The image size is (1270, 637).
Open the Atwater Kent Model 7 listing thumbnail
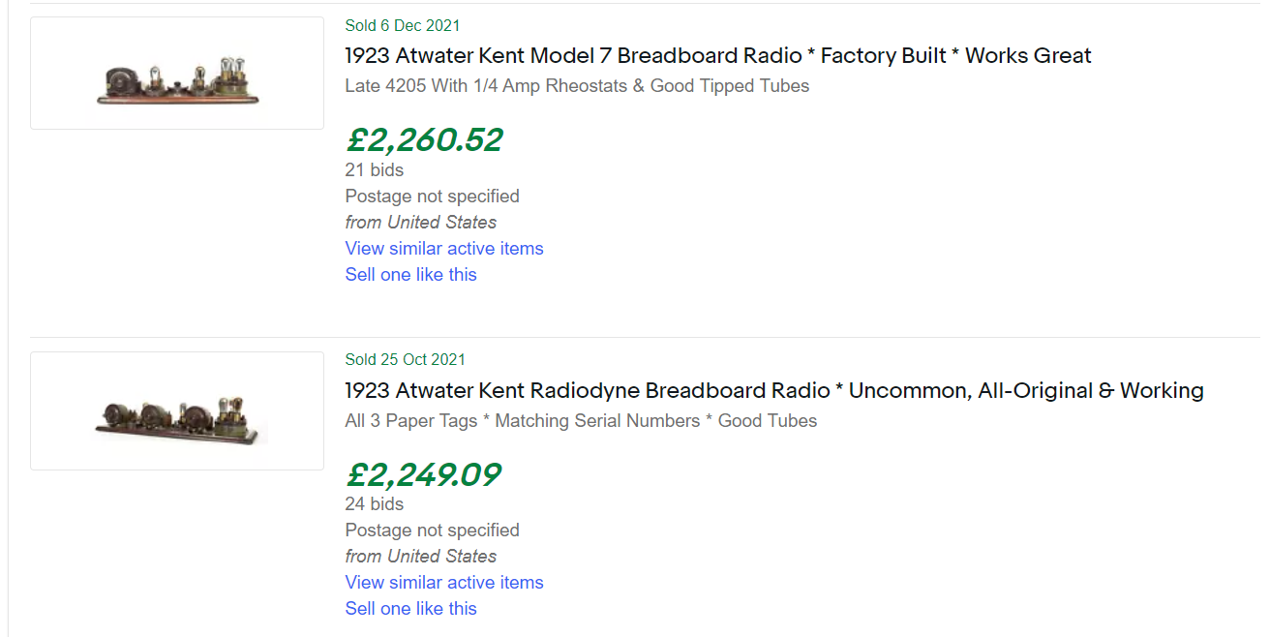tap(177, 74)
